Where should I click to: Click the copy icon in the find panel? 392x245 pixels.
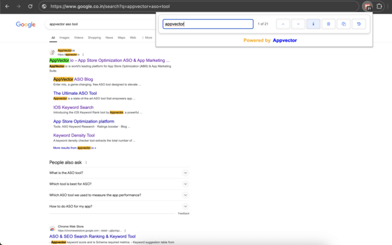pos(344,24)
